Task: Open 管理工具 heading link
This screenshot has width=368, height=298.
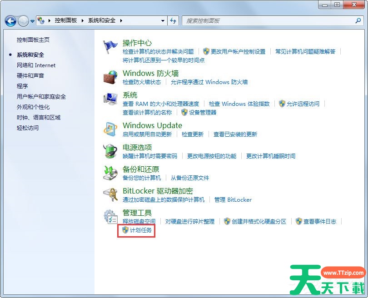Action: click(x=137, y=213)
